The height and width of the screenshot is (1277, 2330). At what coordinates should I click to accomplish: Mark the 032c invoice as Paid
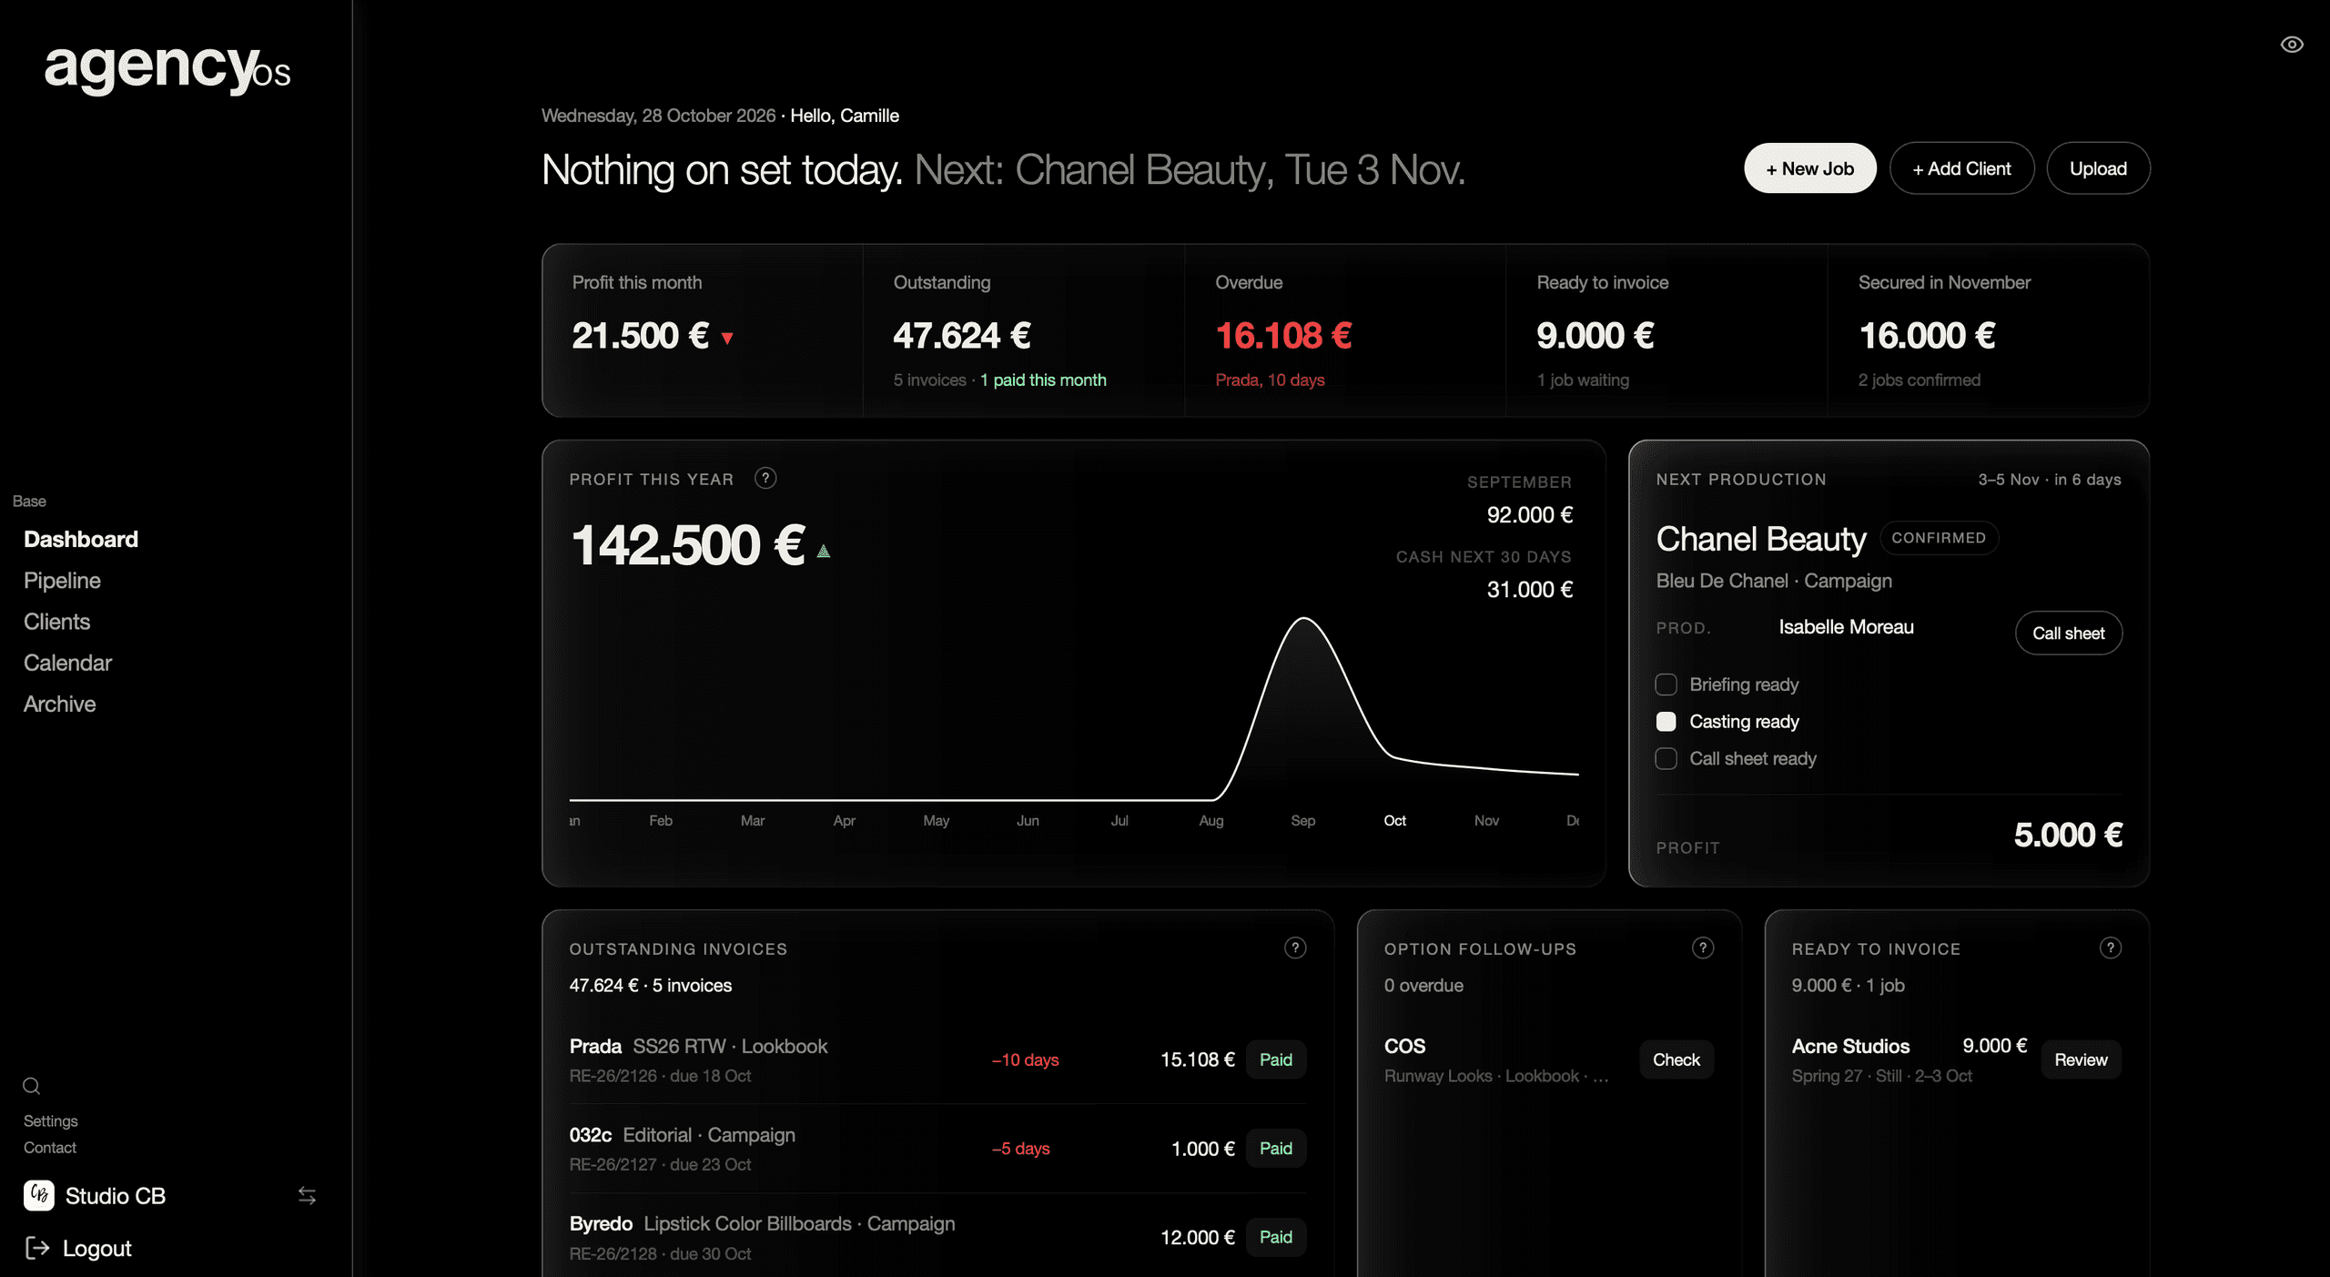point(1275,1149)
